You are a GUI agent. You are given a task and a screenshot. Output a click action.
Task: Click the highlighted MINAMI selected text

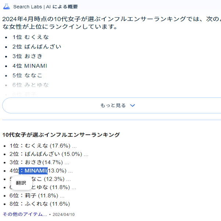(33, 171)
